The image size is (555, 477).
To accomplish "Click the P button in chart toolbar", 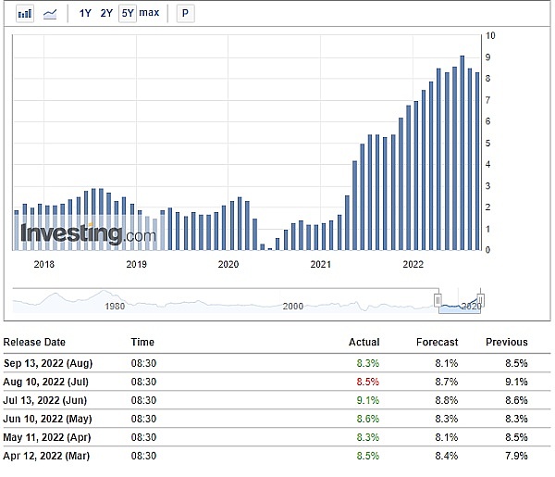I will tap(186, 14).
